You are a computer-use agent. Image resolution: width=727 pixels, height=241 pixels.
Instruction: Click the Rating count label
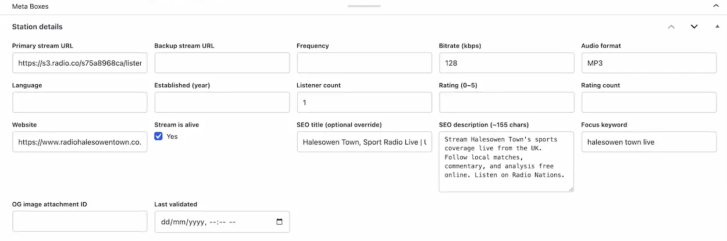pos(601,85)
